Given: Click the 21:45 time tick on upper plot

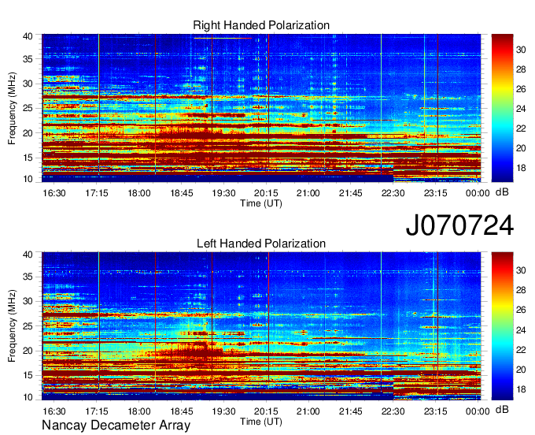Looking at the screenshot, I should click(x=351, y=193).
